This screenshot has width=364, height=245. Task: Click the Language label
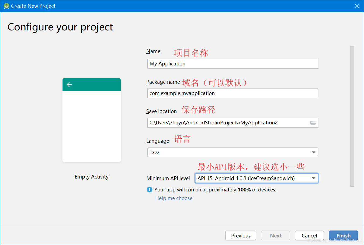coord(158,141)
